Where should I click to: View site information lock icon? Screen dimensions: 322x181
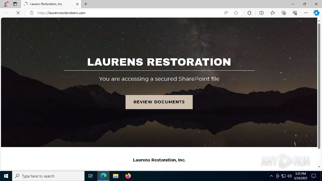[x=31, y=13]
